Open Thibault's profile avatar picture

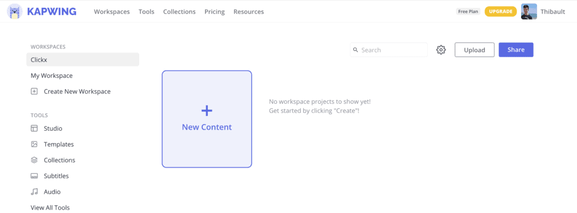529,11
